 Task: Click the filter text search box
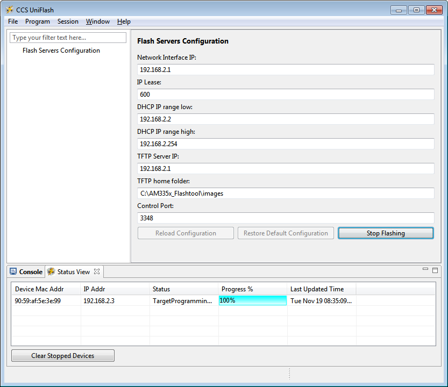pyautogui.click(x=68, y=38)
